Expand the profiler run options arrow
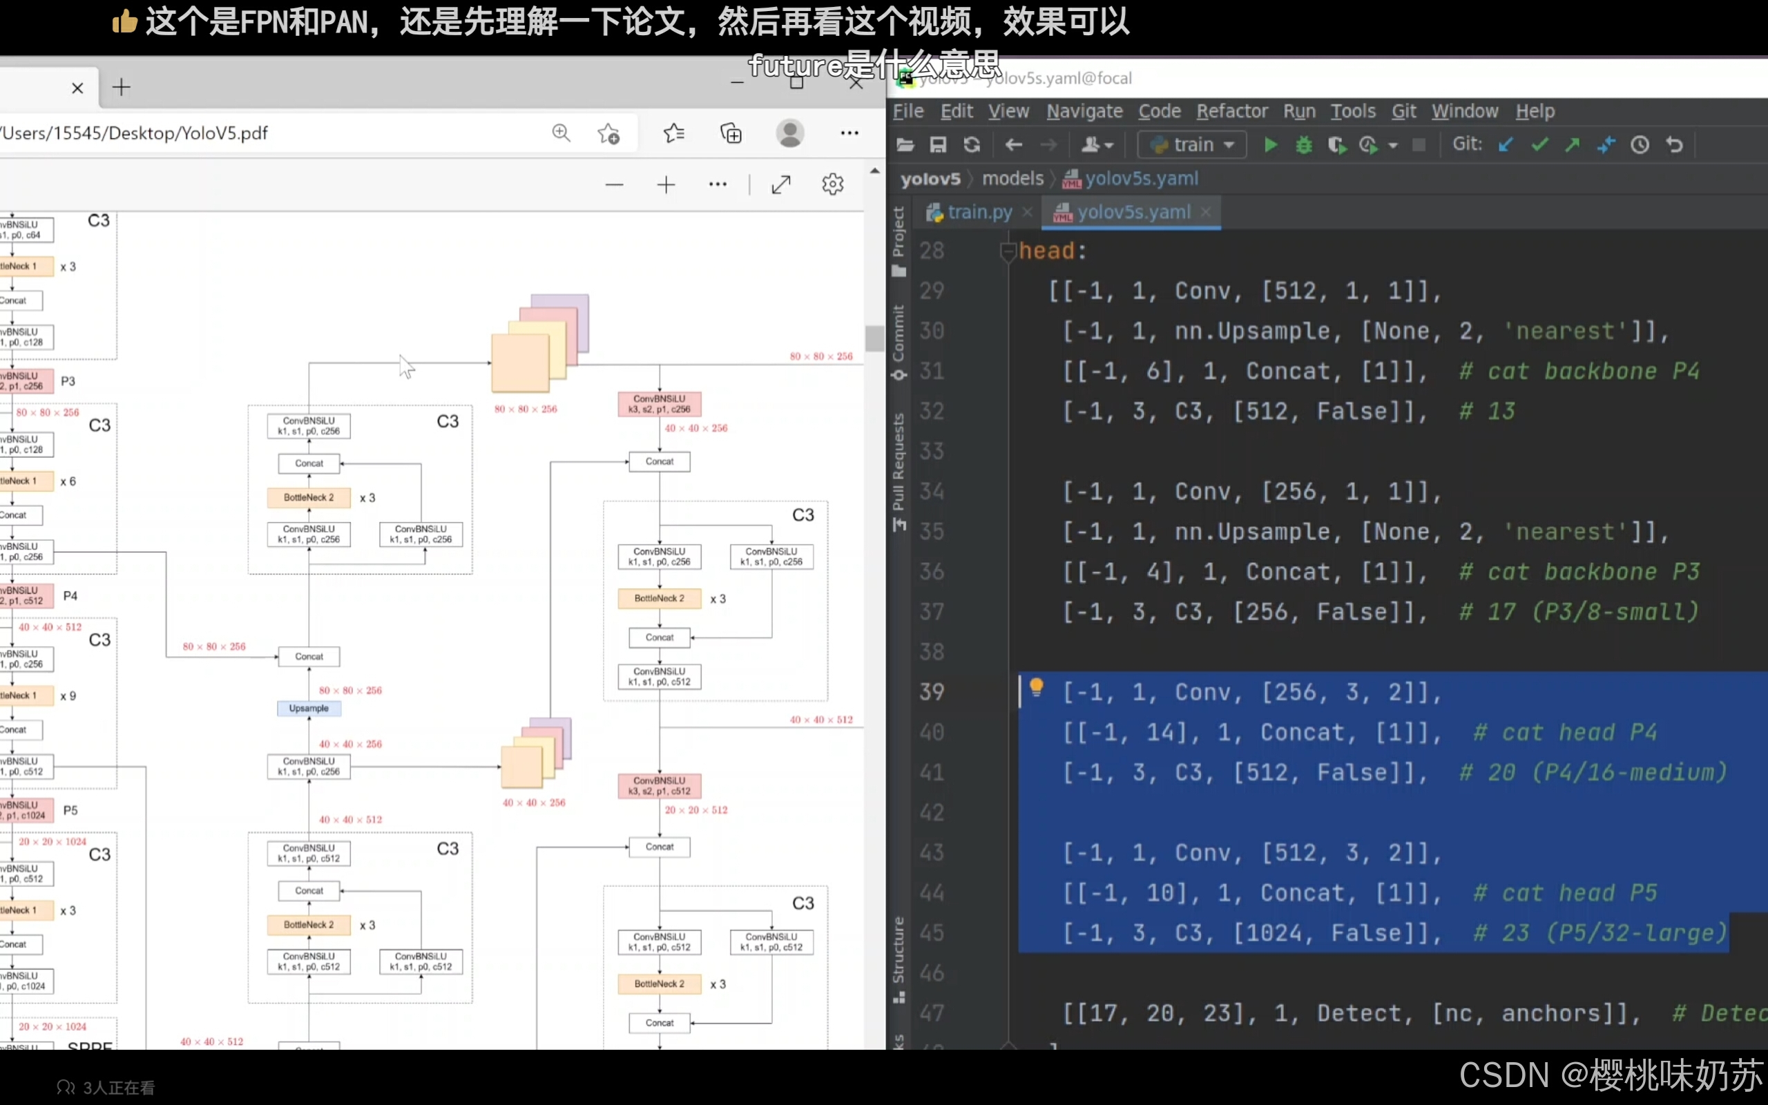 pos(1393,146)
